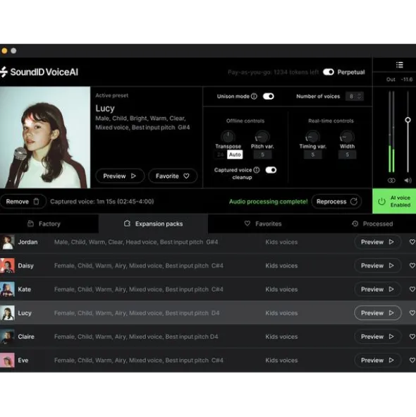The height and width of the screenshot is (417, 416).
Task: Switch to the Factory tab
Action: click(44, 224)
